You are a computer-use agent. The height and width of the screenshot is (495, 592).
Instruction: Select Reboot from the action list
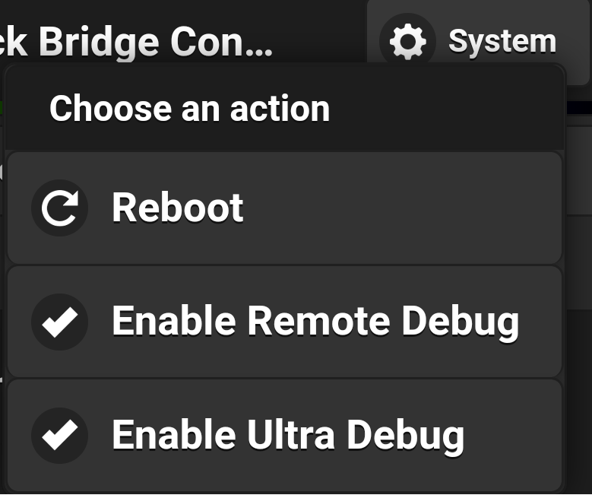point(285,208)
